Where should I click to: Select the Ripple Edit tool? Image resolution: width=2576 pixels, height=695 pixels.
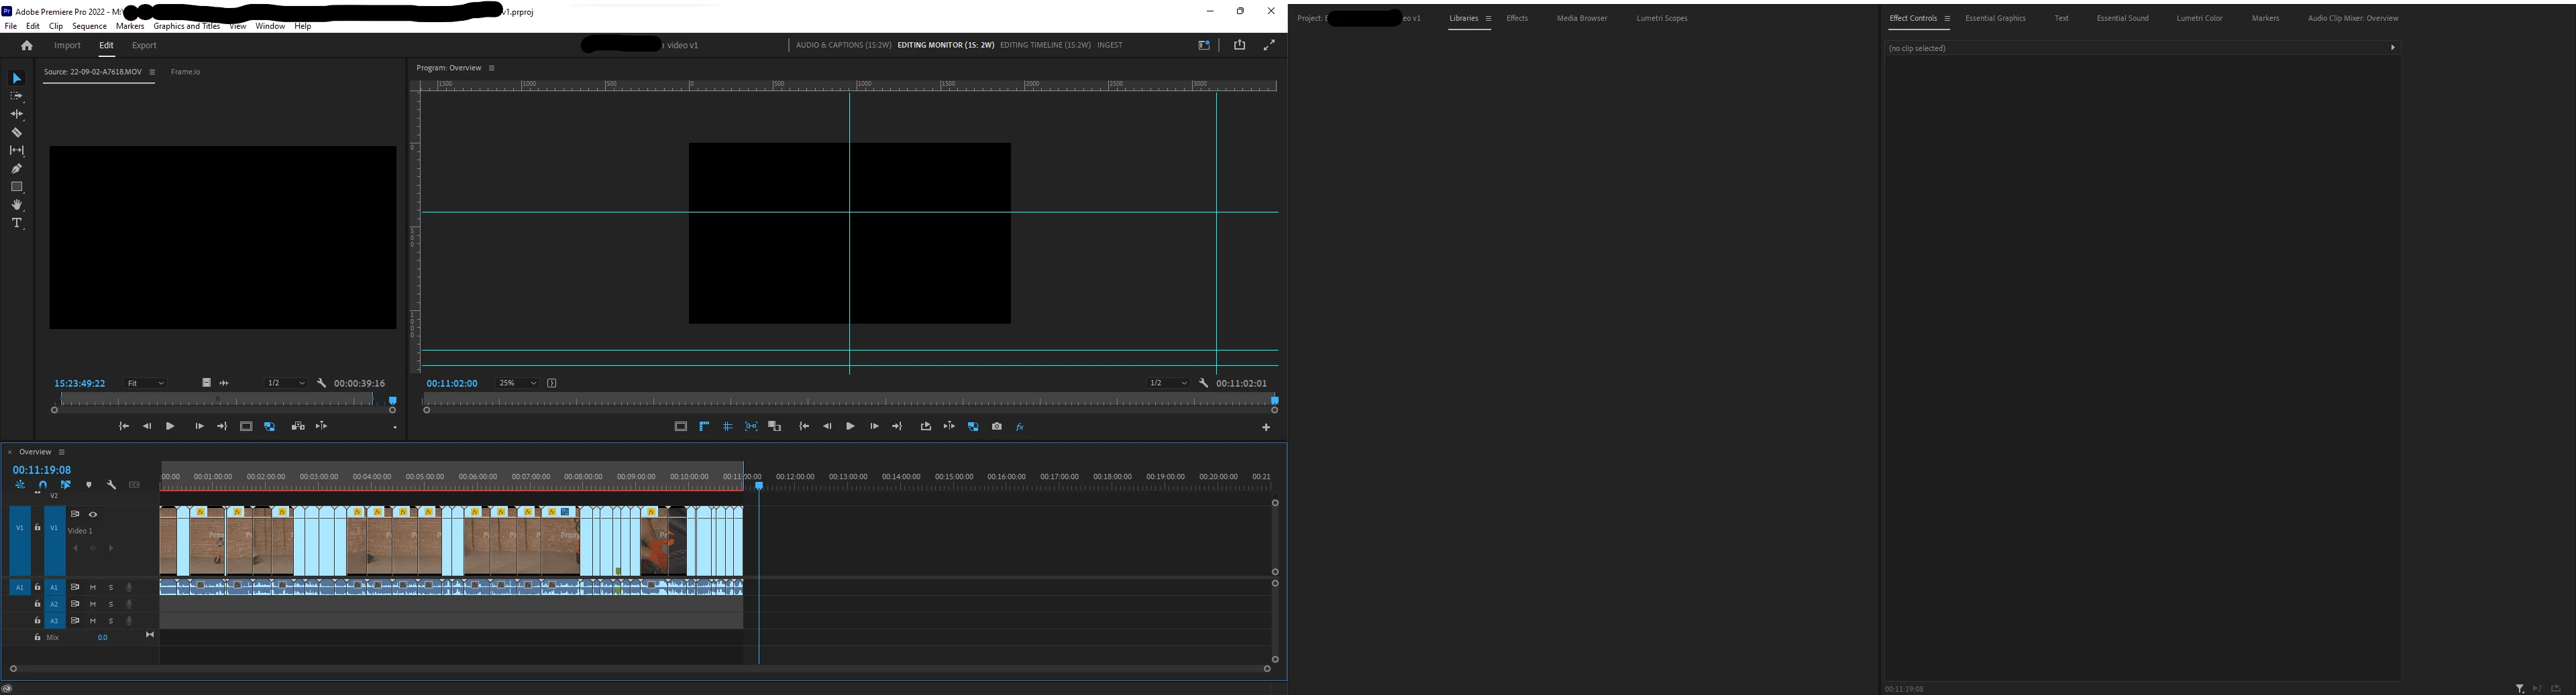coord(17,114)
